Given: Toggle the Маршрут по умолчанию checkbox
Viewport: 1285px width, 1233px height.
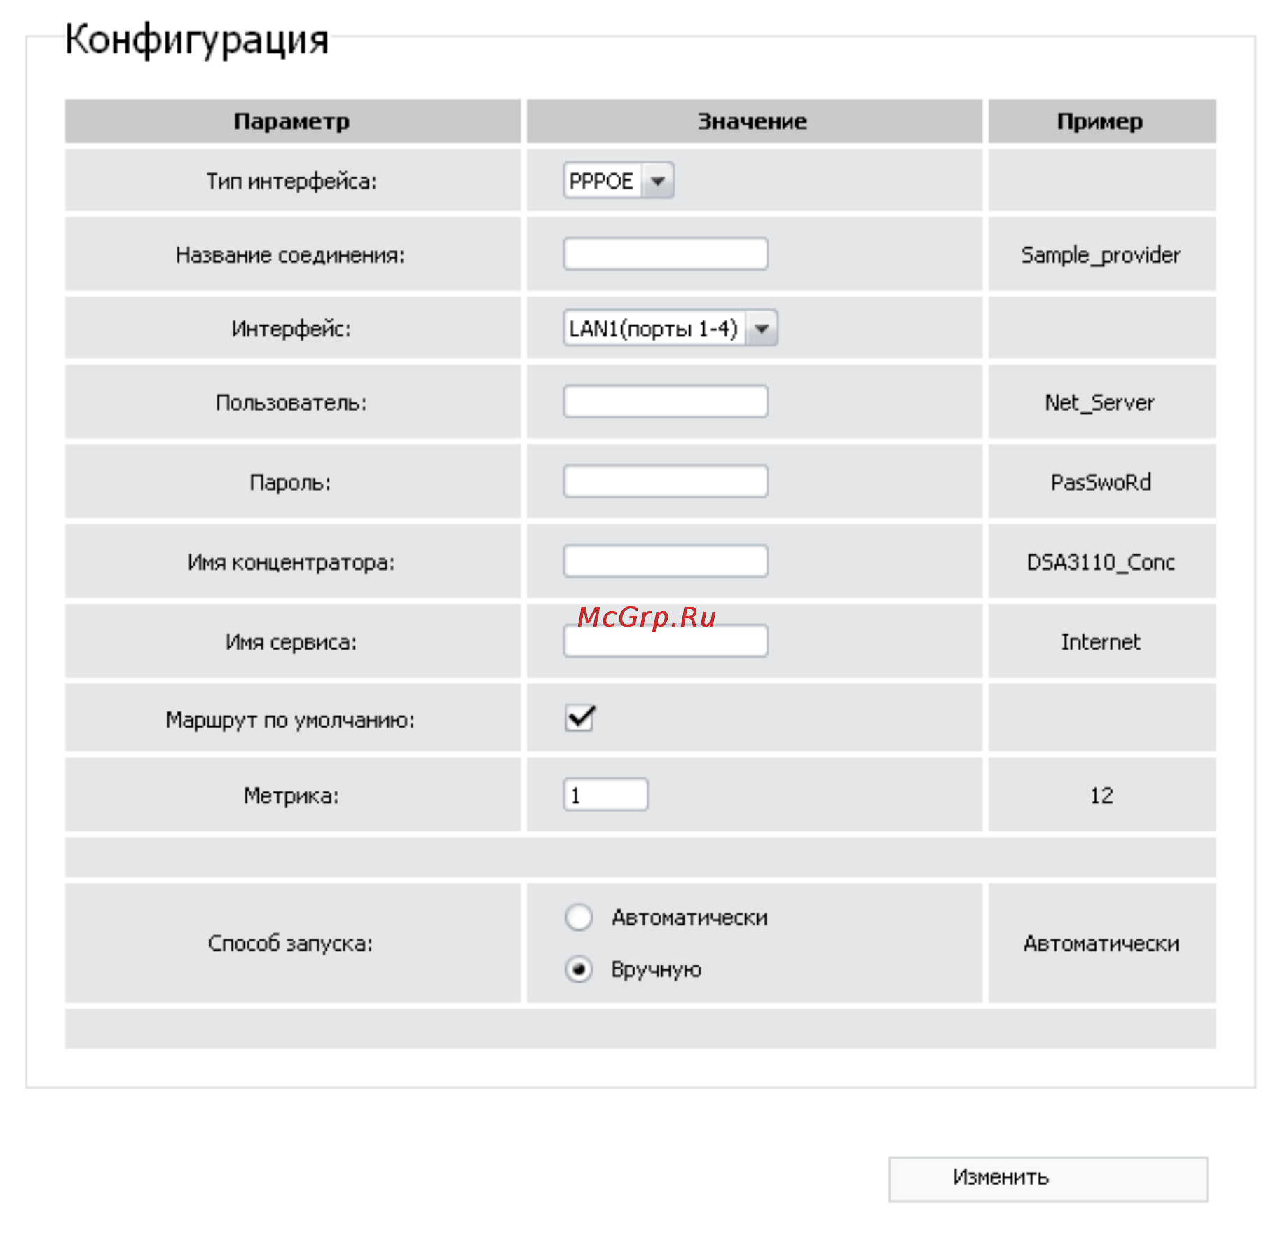Looking at the screenshot, I should pyautogui.click(x=580, y=718).
